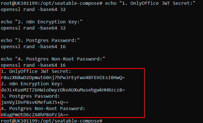The image size is (203, 123).
Task: Click the openssl command under the Postgres Password echo
Action: pos(33,46)
